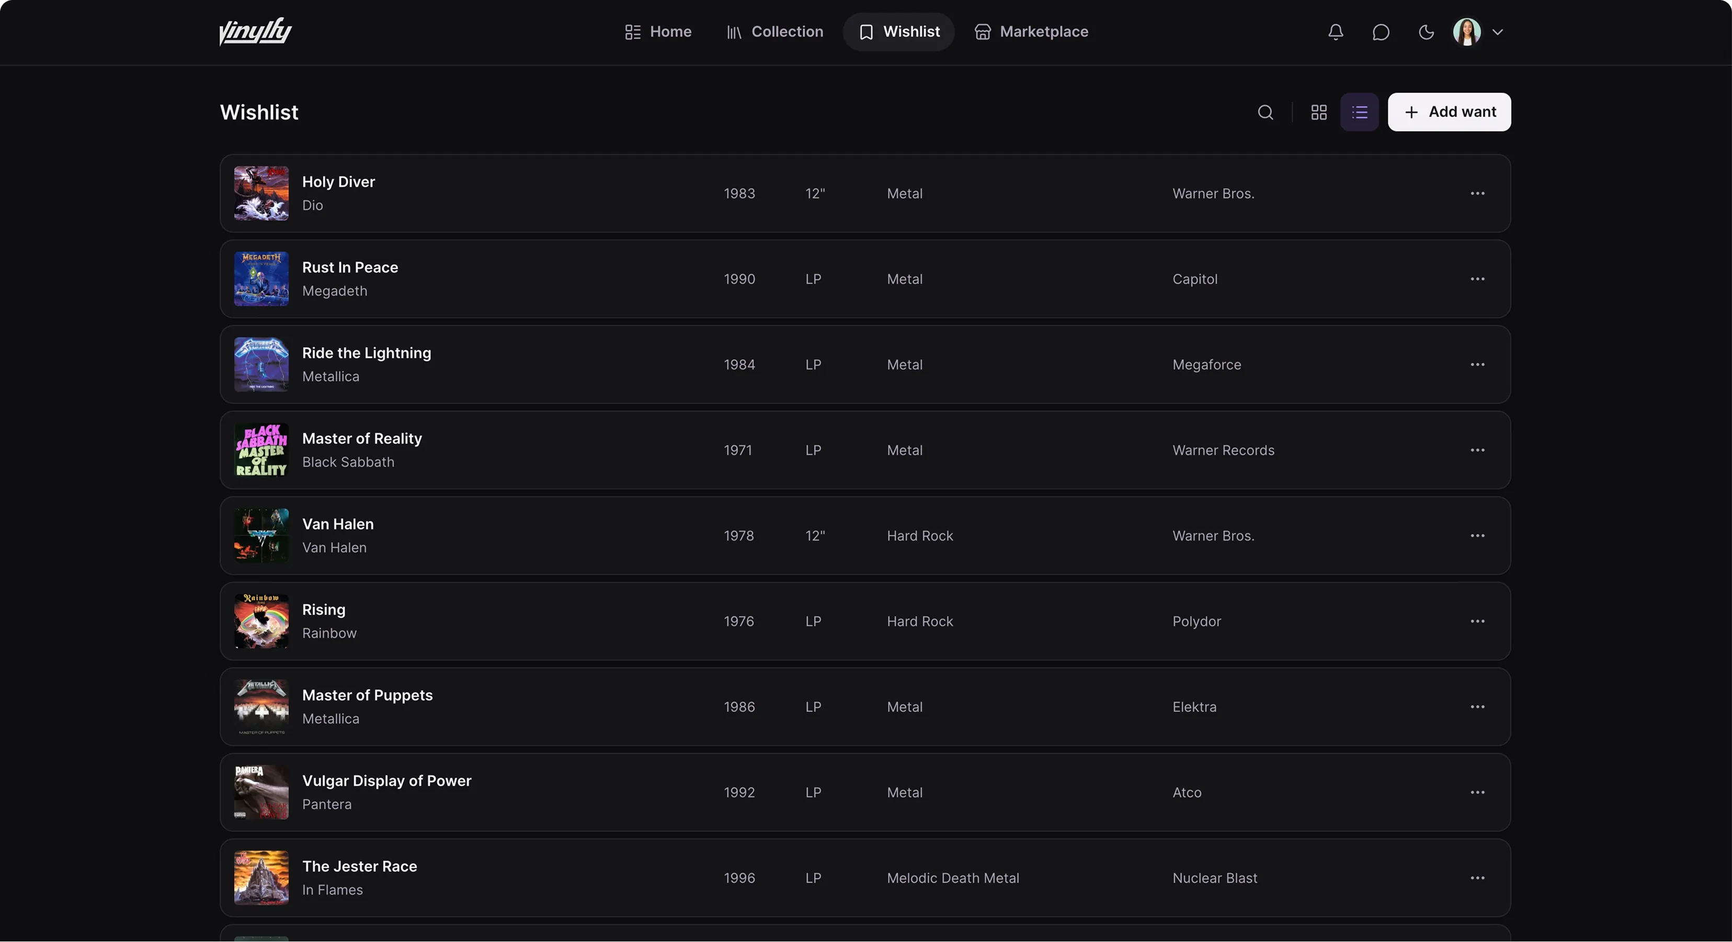
Task: Click the year 1971
Action: pyautogui.click(x=737, y=450)
